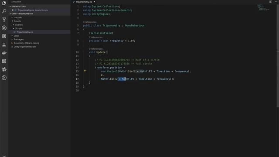The height and width of the screenshot is (157, 279).
Task: Collapse the Assets folder
Action: [x=17, y=21]
